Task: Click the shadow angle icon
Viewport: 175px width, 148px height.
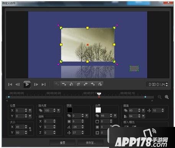Action: click(x=69, y=127)
